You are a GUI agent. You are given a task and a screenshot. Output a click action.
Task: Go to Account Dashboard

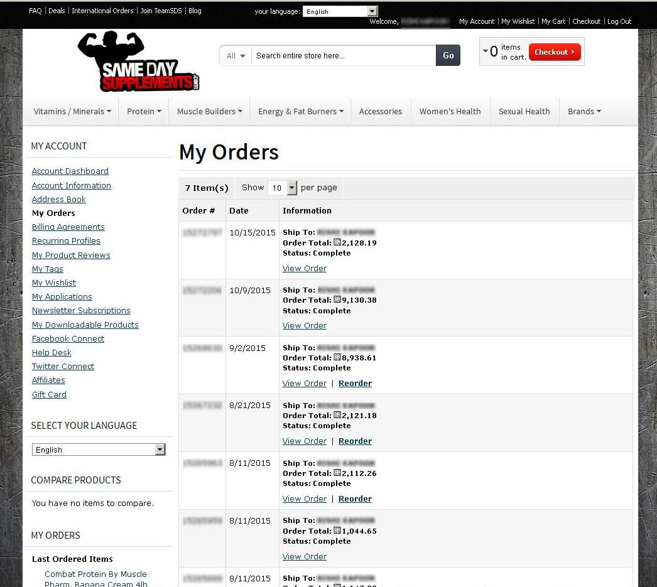click(70, 171)
